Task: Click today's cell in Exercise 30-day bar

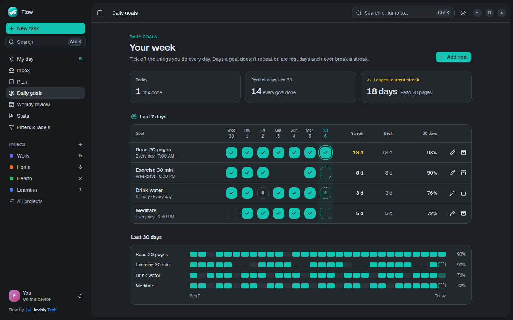Action: click(442, 265)
